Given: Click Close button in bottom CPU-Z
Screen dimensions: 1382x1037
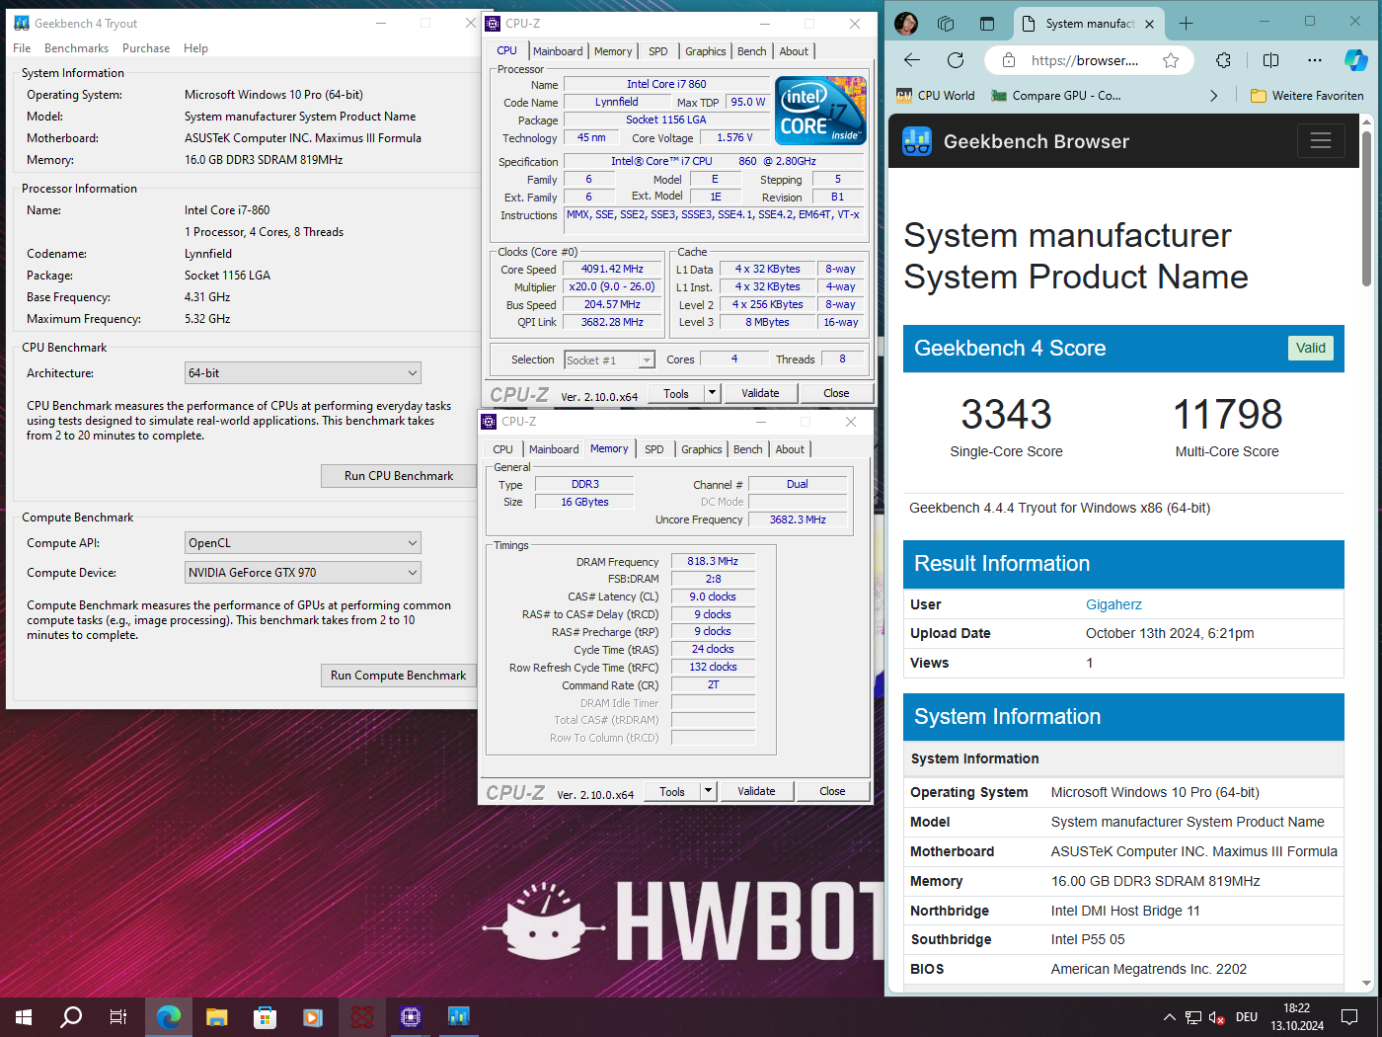Looking at the screenshot, I should 832,791.
